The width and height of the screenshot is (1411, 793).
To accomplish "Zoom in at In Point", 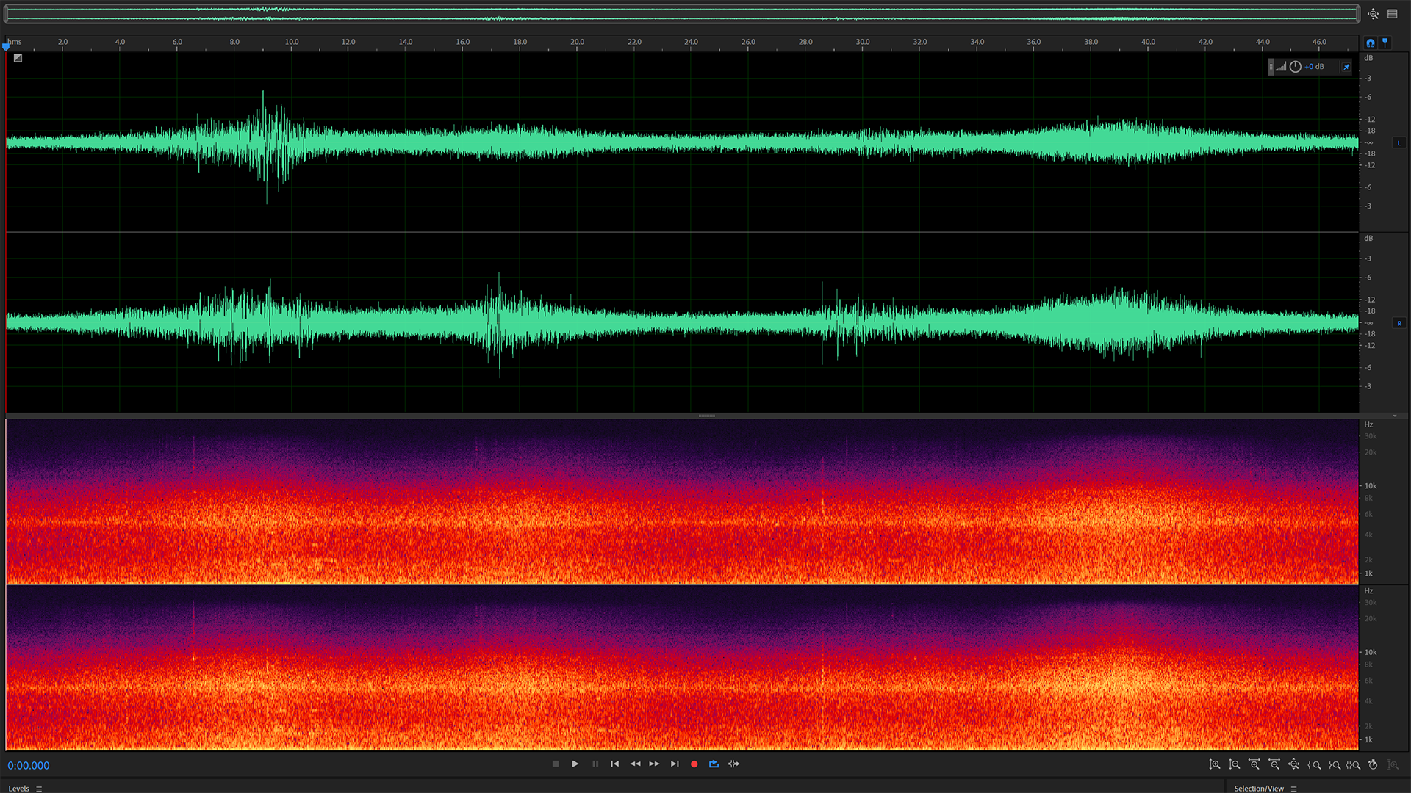I will point(1315,764).
